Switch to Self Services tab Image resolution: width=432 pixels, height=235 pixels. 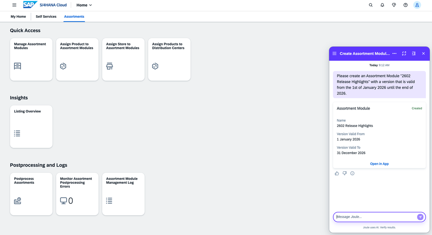click(46, 16)
